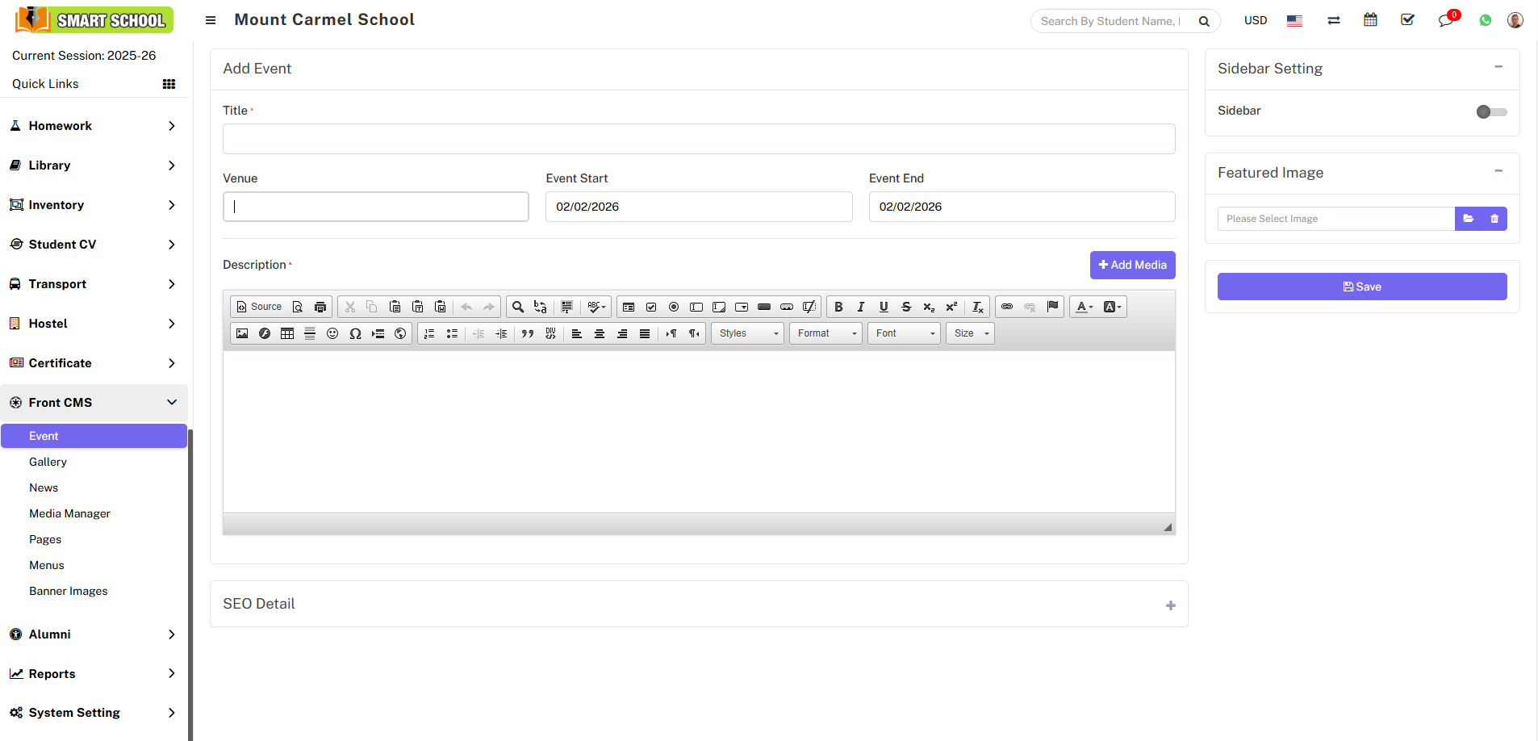1538x741 pixels.
Task: Open the calendar icon in top bar
Action: pos(1370,20)
